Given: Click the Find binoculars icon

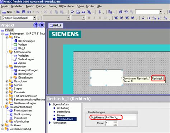Looking at the screenshot, I should 121,12.
